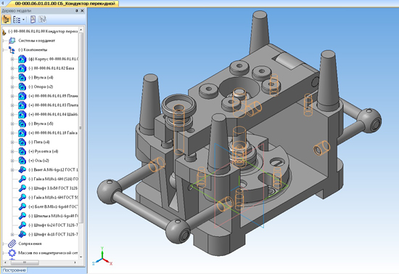Select the Болт В.М8 bolt icon
Image resolution: width=399 pixels, height=274 pixels.
(x=22, y=206)
